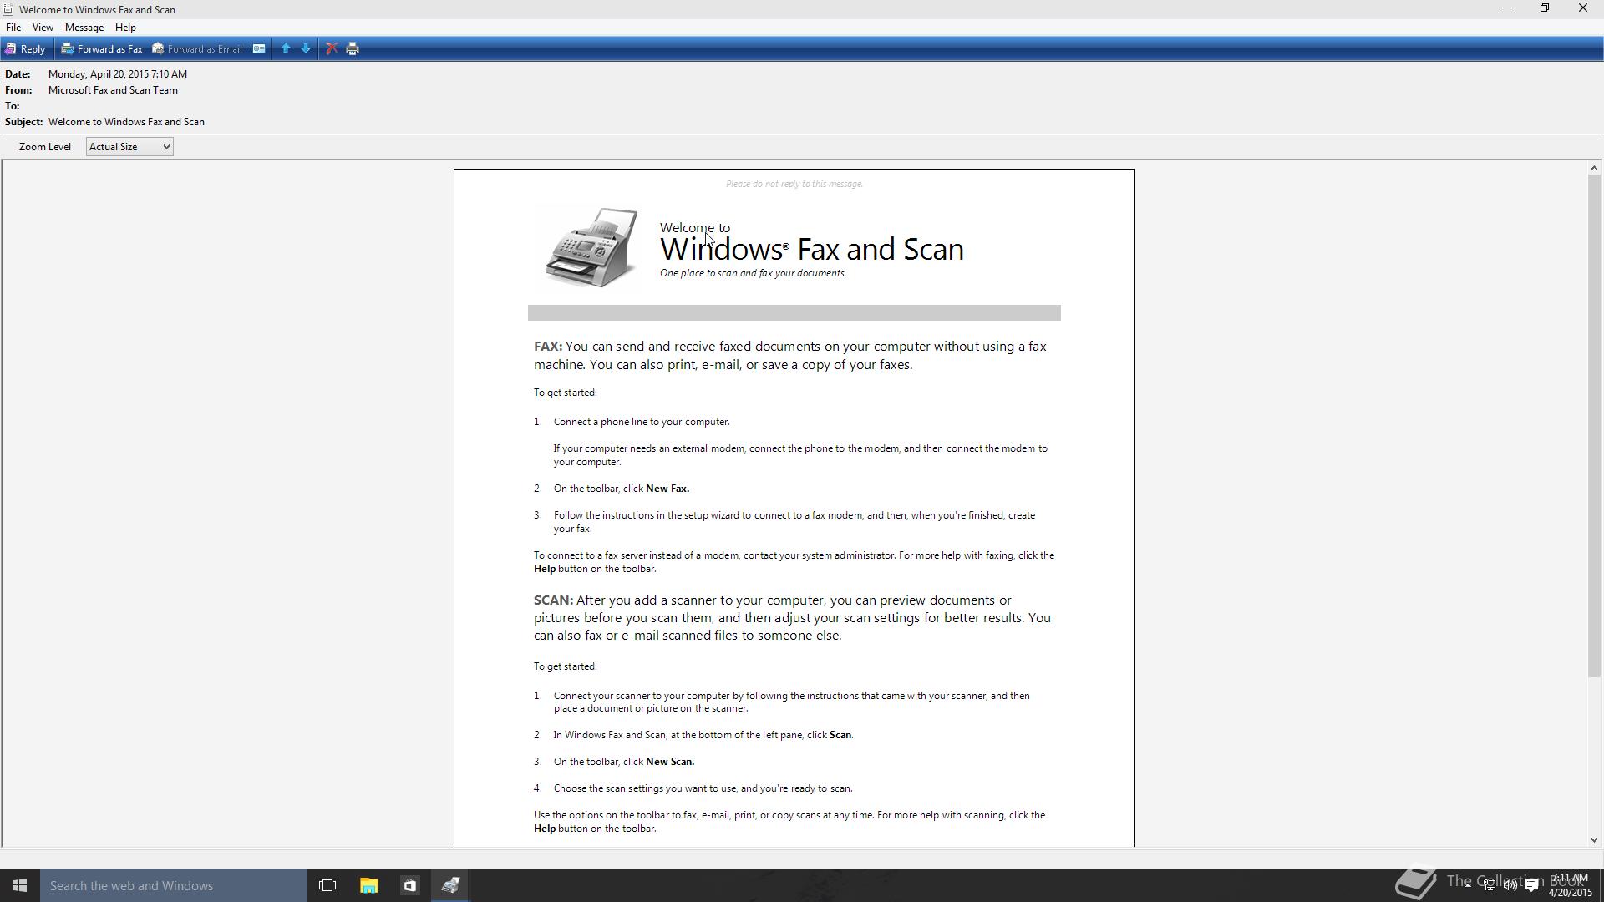Show hidden system tray icons
This screenshot has height=902, width=1604.
(1468, 885)
